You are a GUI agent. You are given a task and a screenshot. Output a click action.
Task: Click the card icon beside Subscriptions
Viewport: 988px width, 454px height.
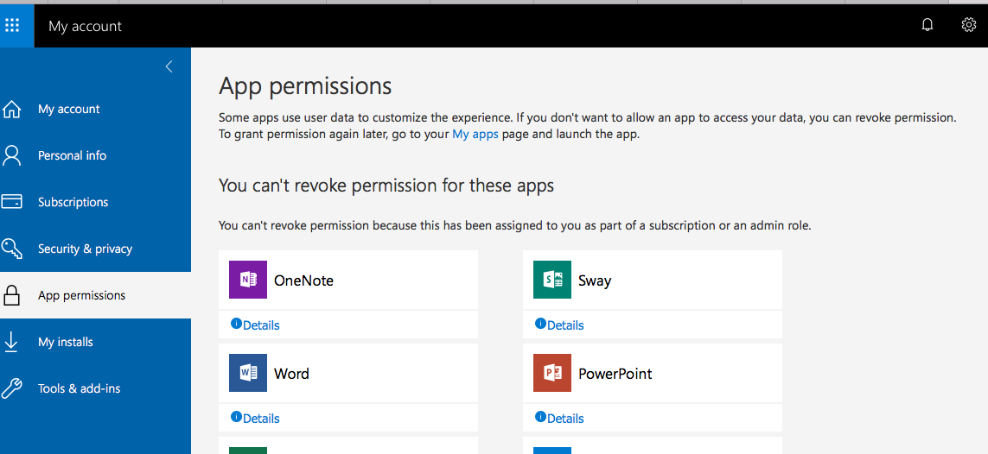point(12,202)
